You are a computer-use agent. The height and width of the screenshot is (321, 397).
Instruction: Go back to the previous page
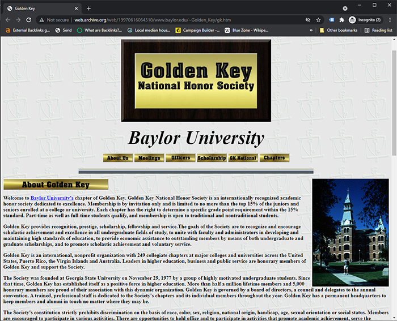click(8, 20)
